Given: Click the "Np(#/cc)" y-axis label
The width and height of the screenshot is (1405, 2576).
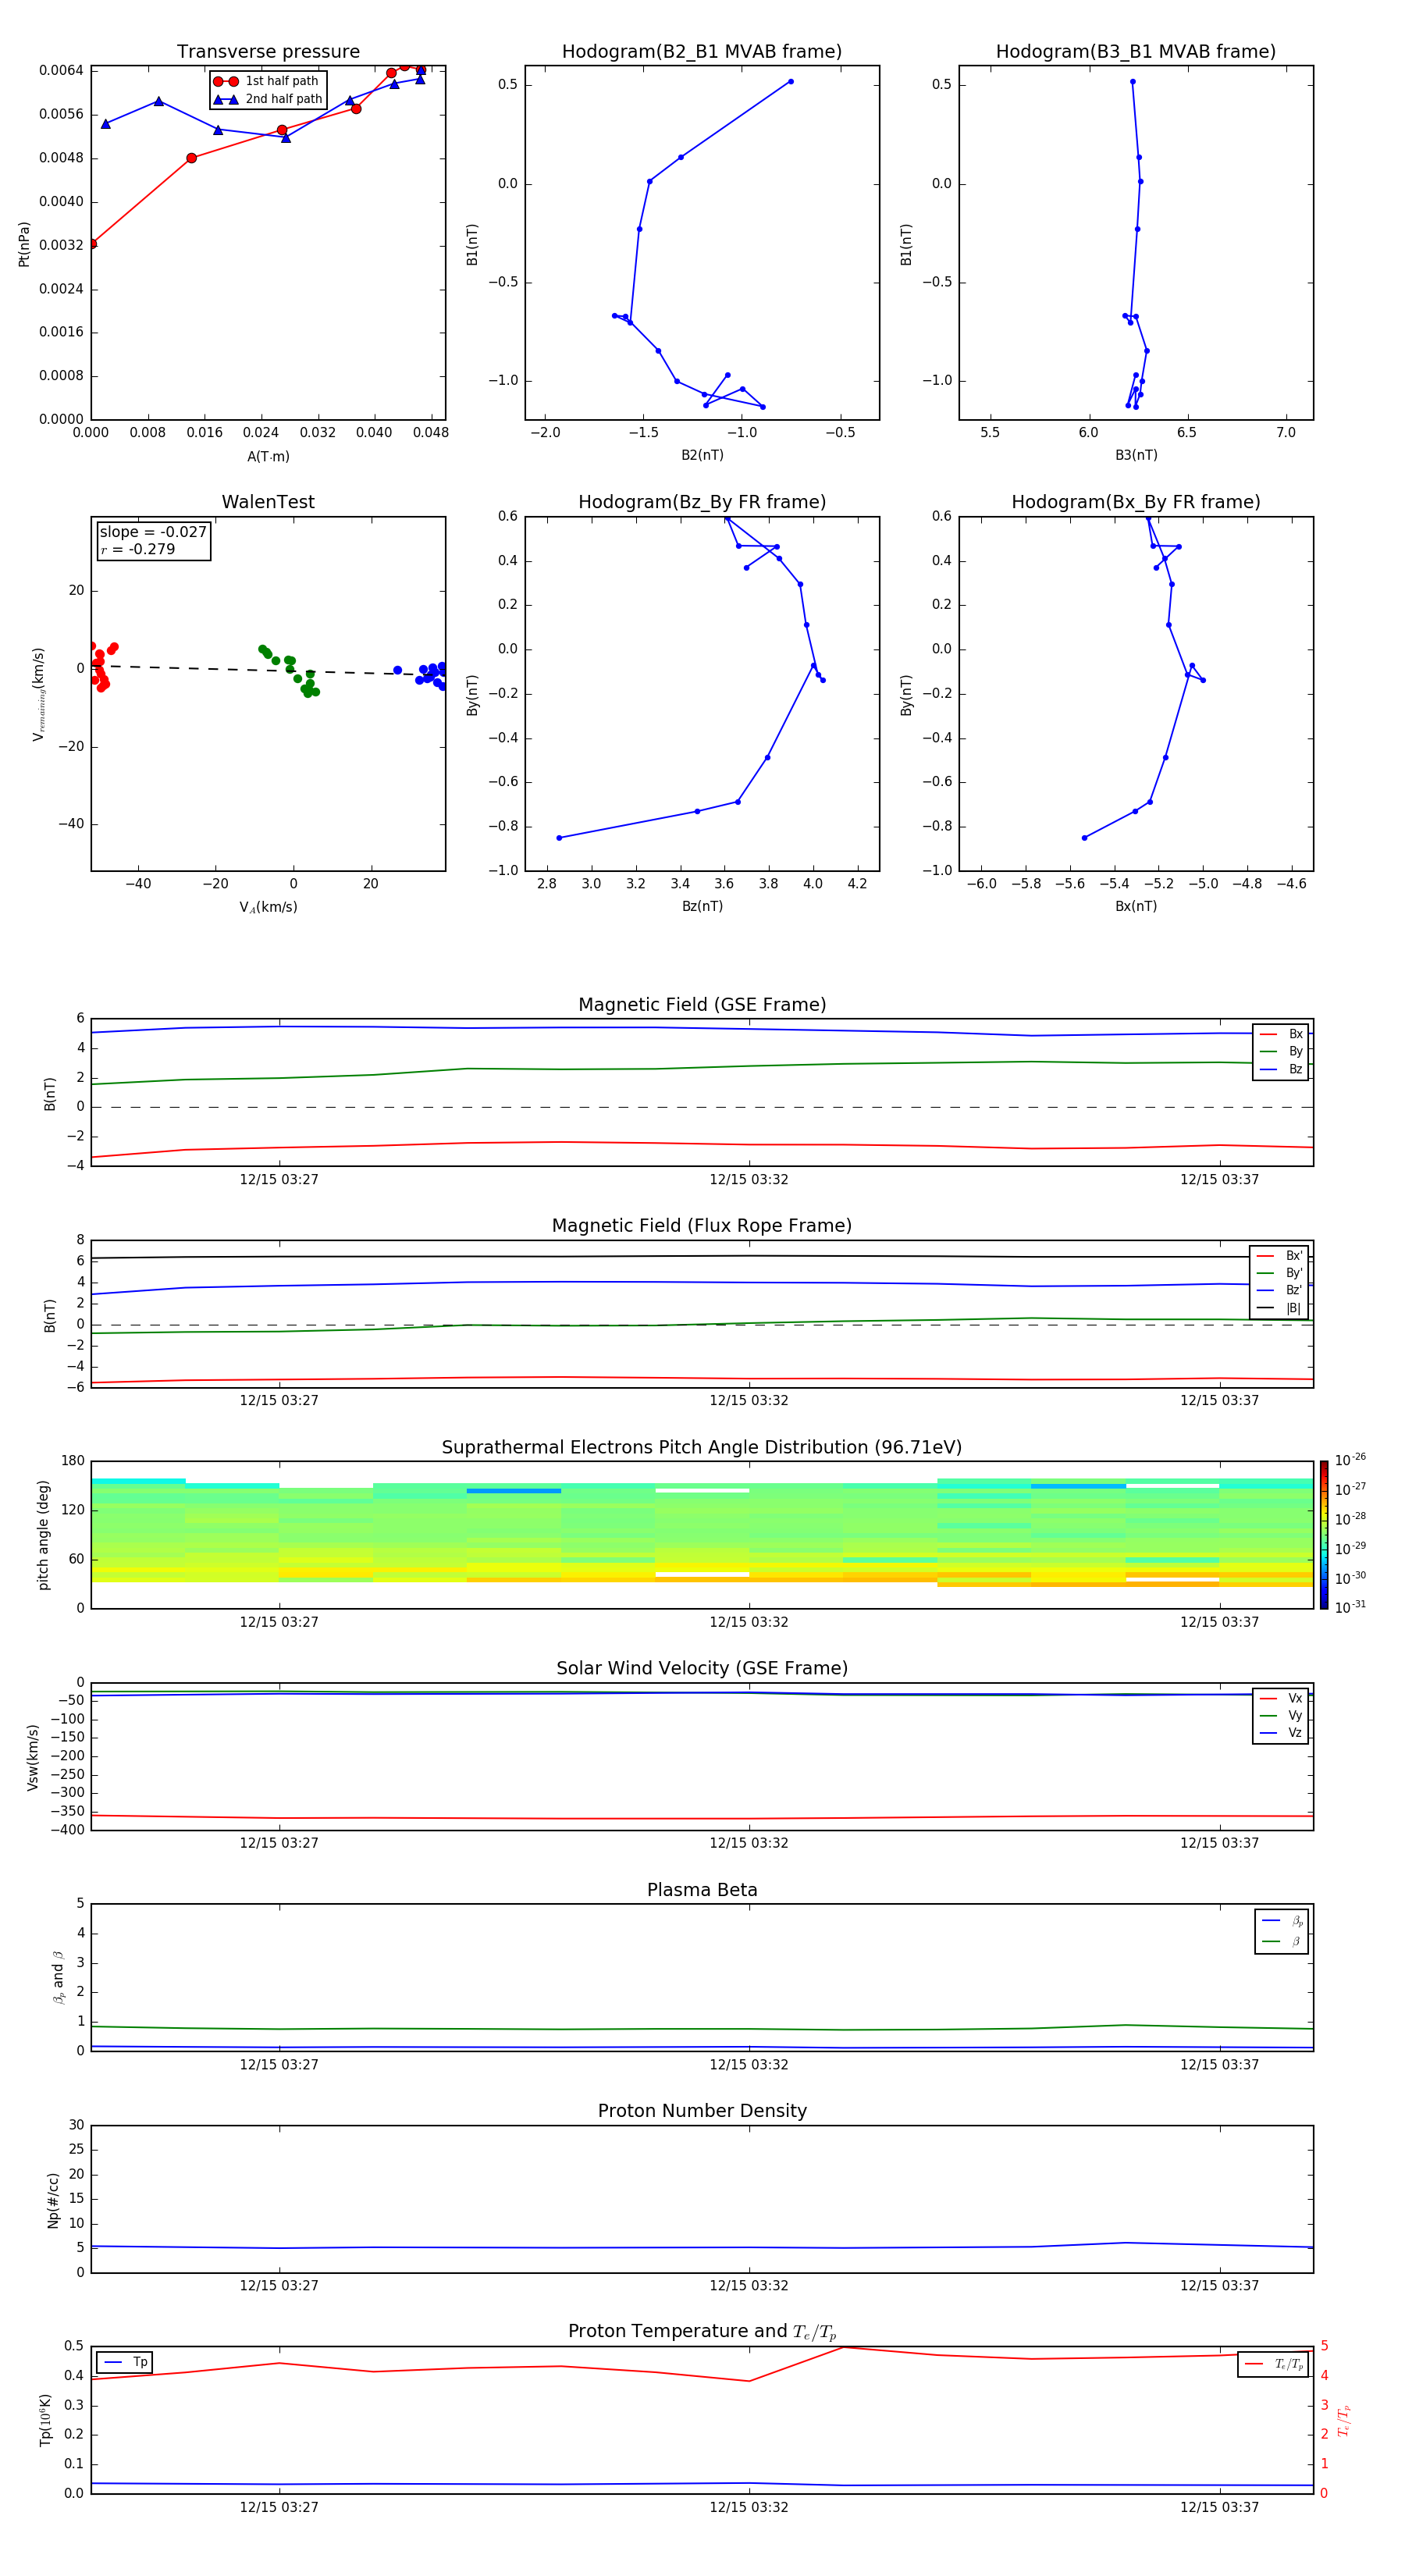Looking at the screenshot, I should coord(53,2200).
